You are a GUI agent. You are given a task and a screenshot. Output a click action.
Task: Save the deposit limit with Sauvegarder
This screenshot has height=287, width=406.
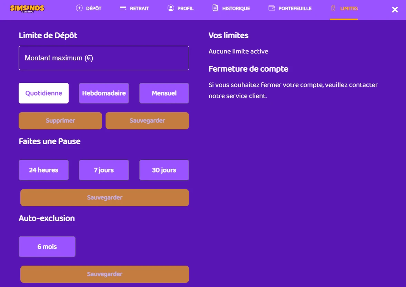point(147,121)
